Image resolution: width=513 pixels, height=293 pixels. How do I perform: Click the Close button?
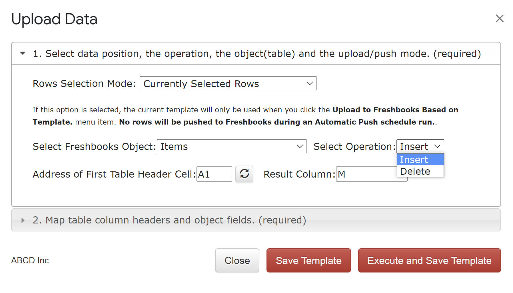237,260
